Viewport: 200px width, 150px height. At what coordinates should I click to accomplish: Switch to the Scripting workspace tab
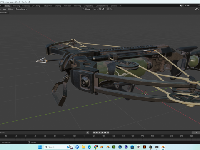click(114, 6)
